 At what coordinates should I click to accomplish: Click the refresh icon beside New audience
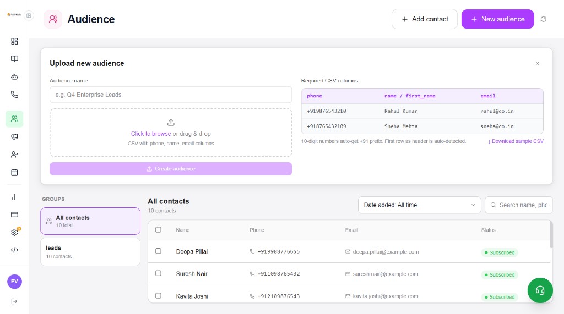point(544,19)
